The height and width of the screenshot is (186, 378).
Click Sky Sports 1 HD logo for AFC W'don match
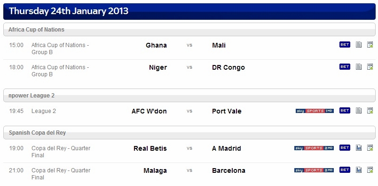click(315, 111)
